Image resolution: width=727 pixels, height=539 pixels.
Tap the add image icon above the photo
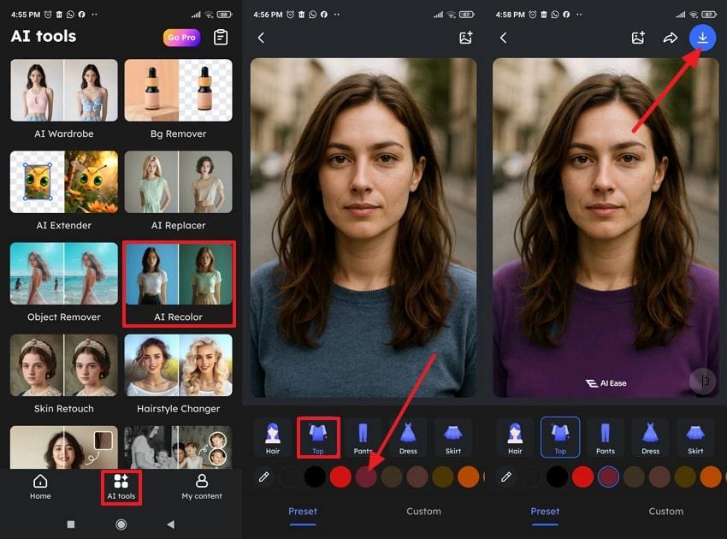pyautogui.click(x=464, y=38)
